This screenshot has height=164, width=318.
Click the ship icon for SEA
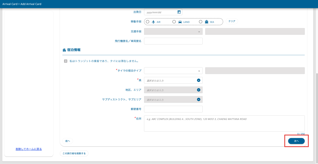206,21
